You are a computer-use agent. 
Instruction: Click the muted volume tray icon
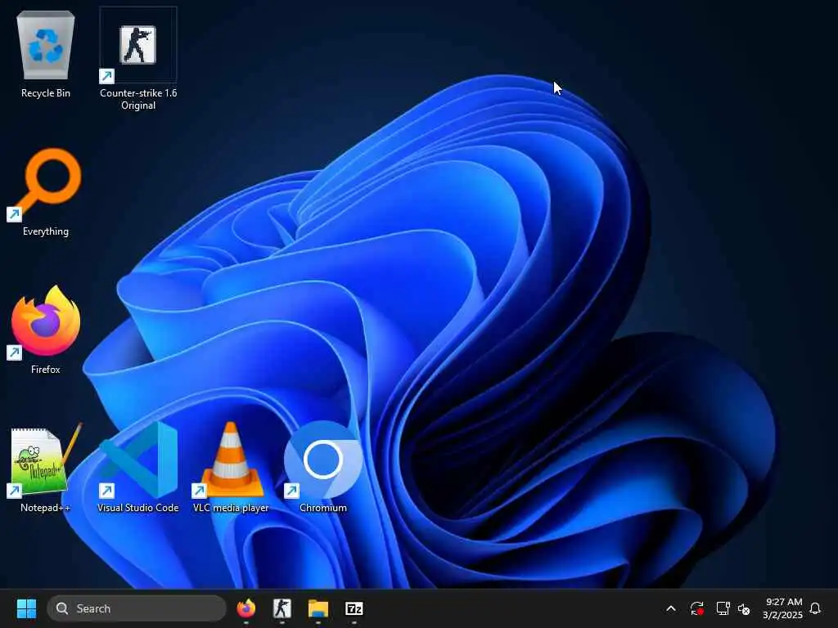coord(744,608)
